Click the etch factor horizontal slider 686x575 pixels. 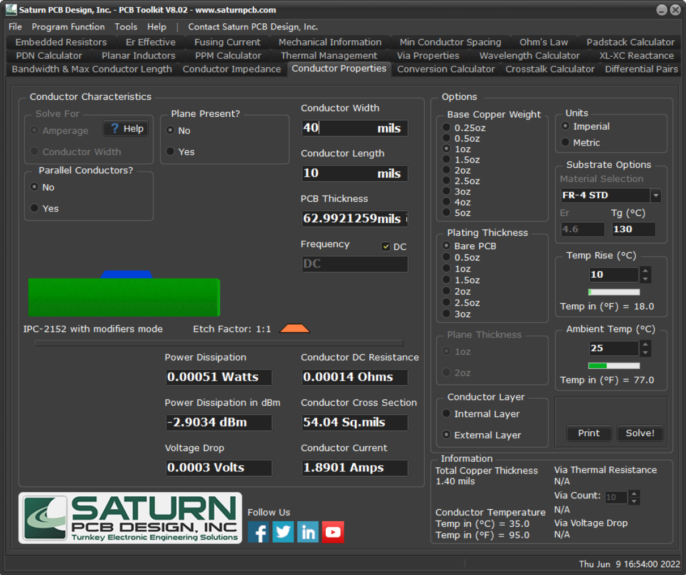pyautogui.click(x=219, y=343)
